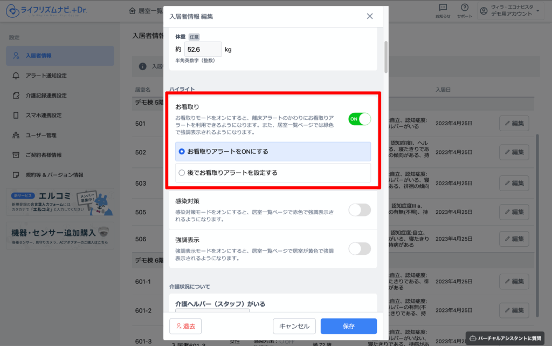Screen dimensions: 552x346
Task: Open ユーザー管理 in sidebar
Action: coord(41,135)
